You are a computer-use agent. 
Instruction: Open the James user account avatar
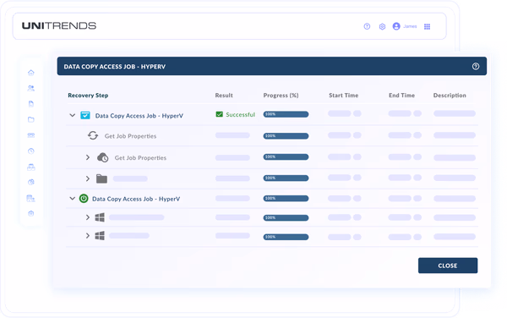[396, 26]
